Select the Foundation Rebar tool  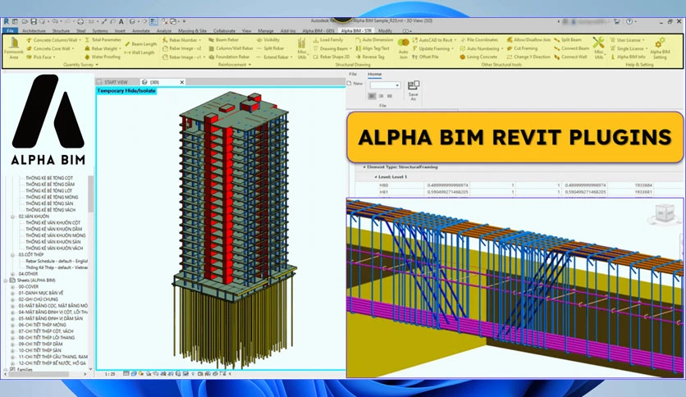(x=229, y=57)
